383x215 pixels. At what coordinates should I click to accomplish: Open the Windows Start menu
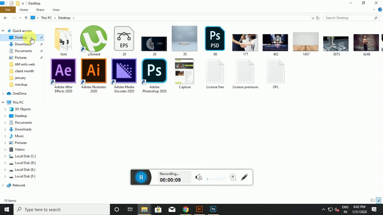click(x=7, y=209)
